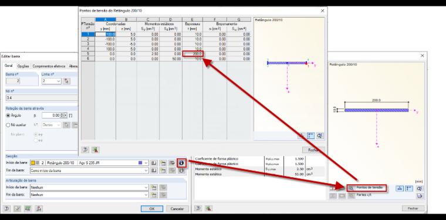Click column A header in stress points table

[x=106, y=19]
